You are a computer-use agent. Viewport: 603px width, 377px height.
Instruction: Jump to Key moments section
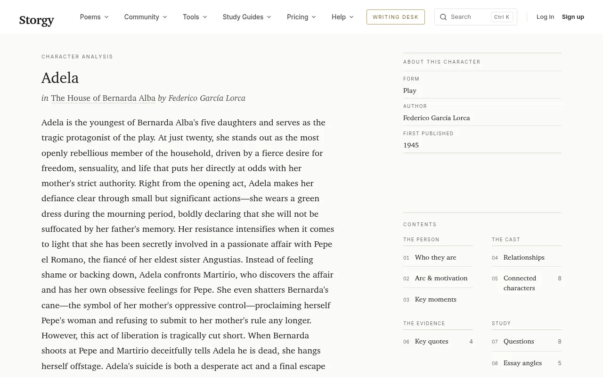pyautogui.click(x=438, y=299)
